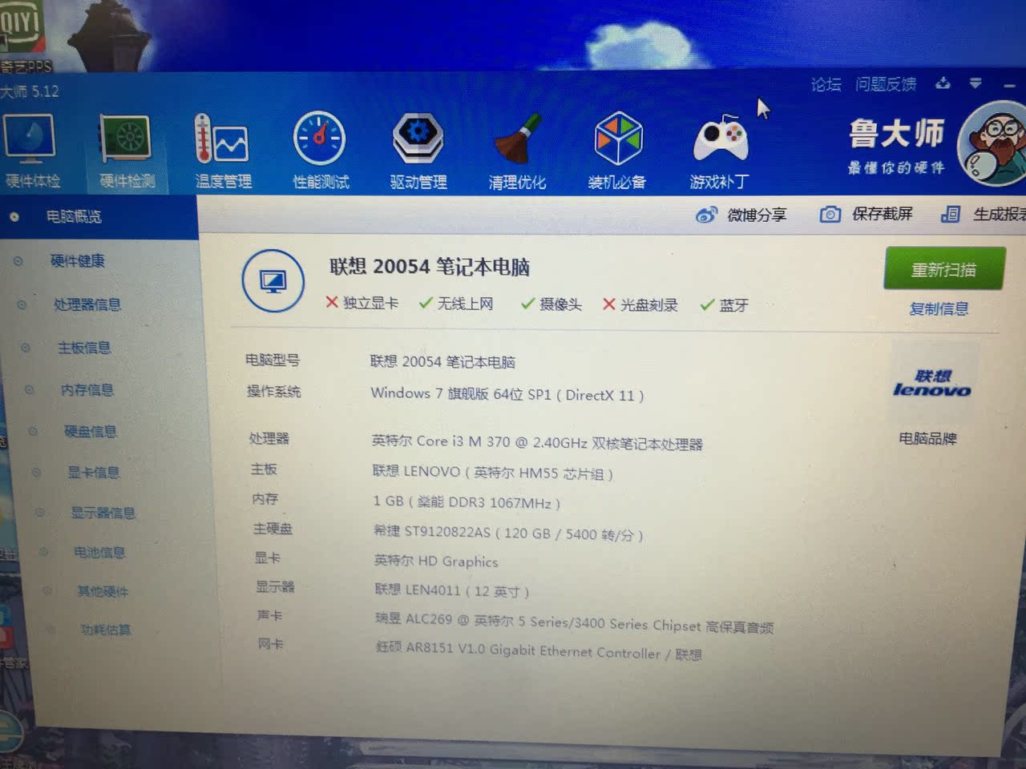Click network card value AR8151 Gigabit Ethernet
This screenshot has height=769, width=1026.
pos(539,651)
